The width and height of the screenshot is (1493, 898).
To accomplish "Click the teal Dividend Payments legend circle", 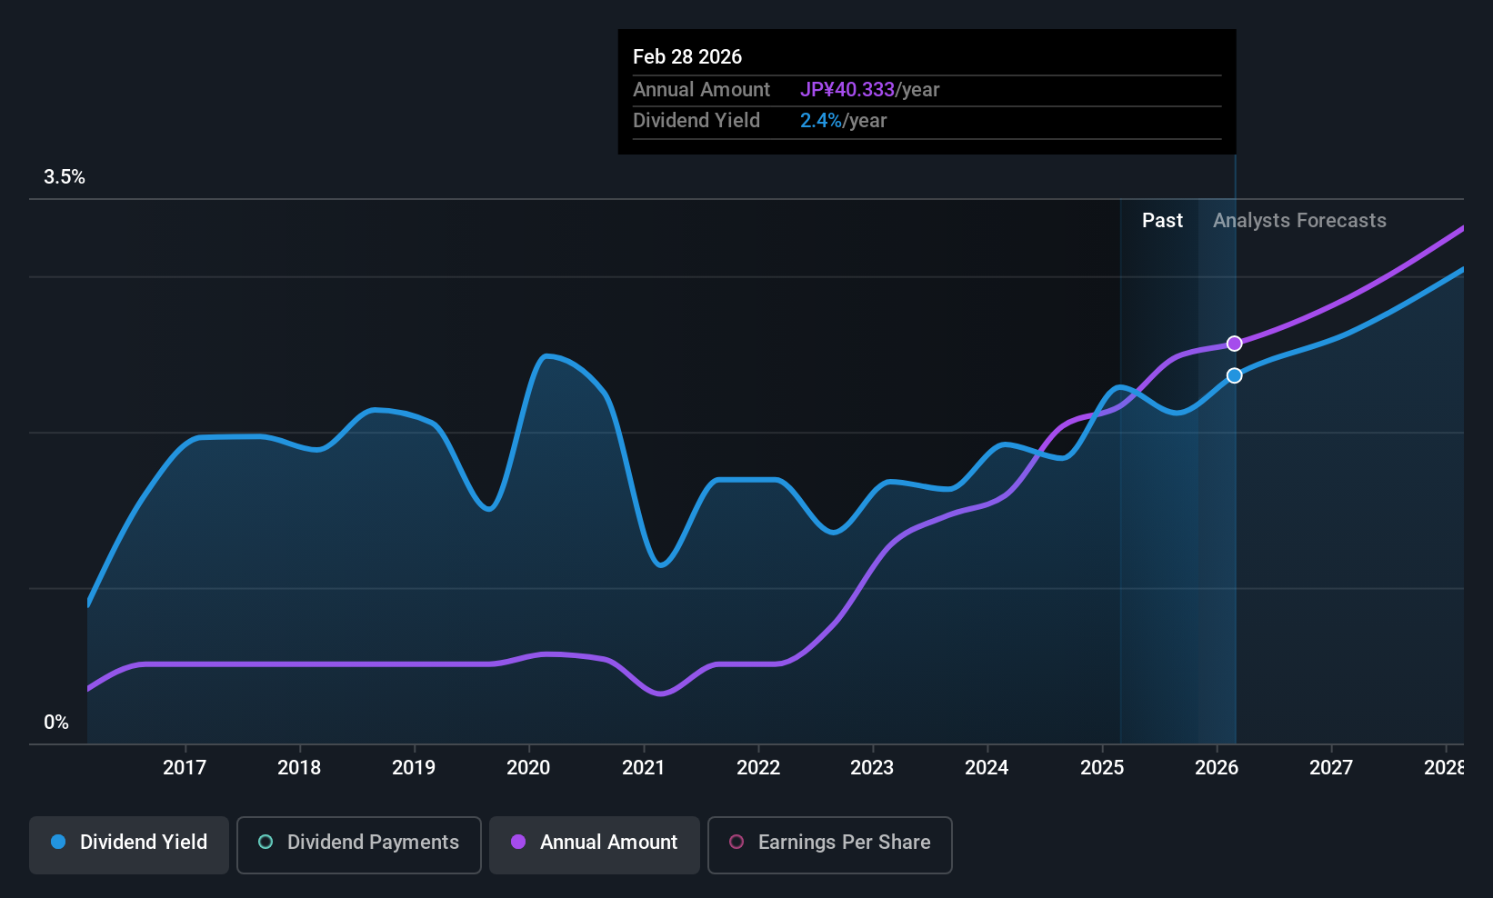I will click(266, 842).
